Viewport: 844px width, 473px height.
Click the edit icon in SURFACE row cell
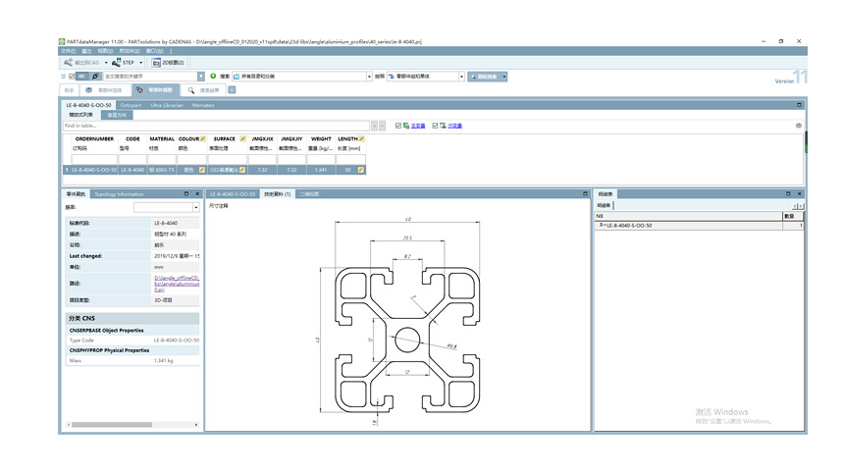tap(242, 170)
